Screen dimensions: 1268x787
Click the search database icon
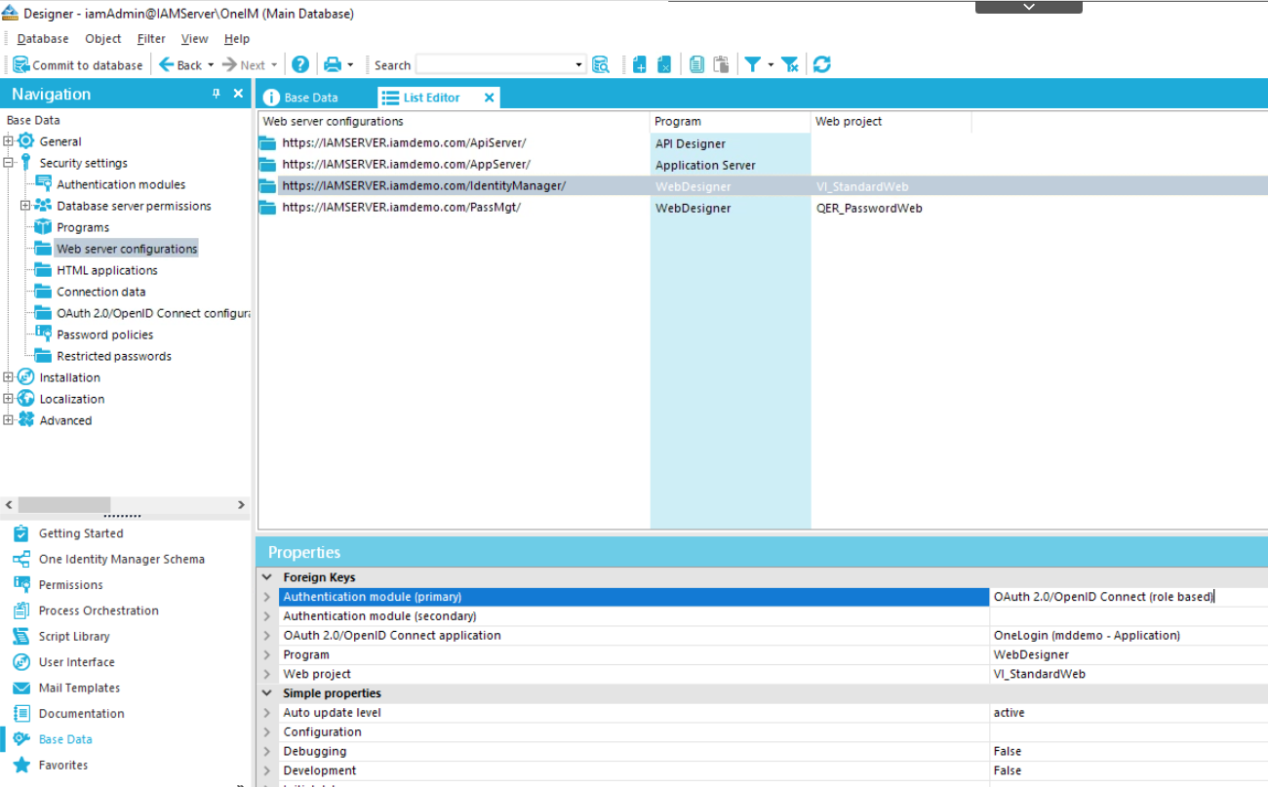click(601, 65)
